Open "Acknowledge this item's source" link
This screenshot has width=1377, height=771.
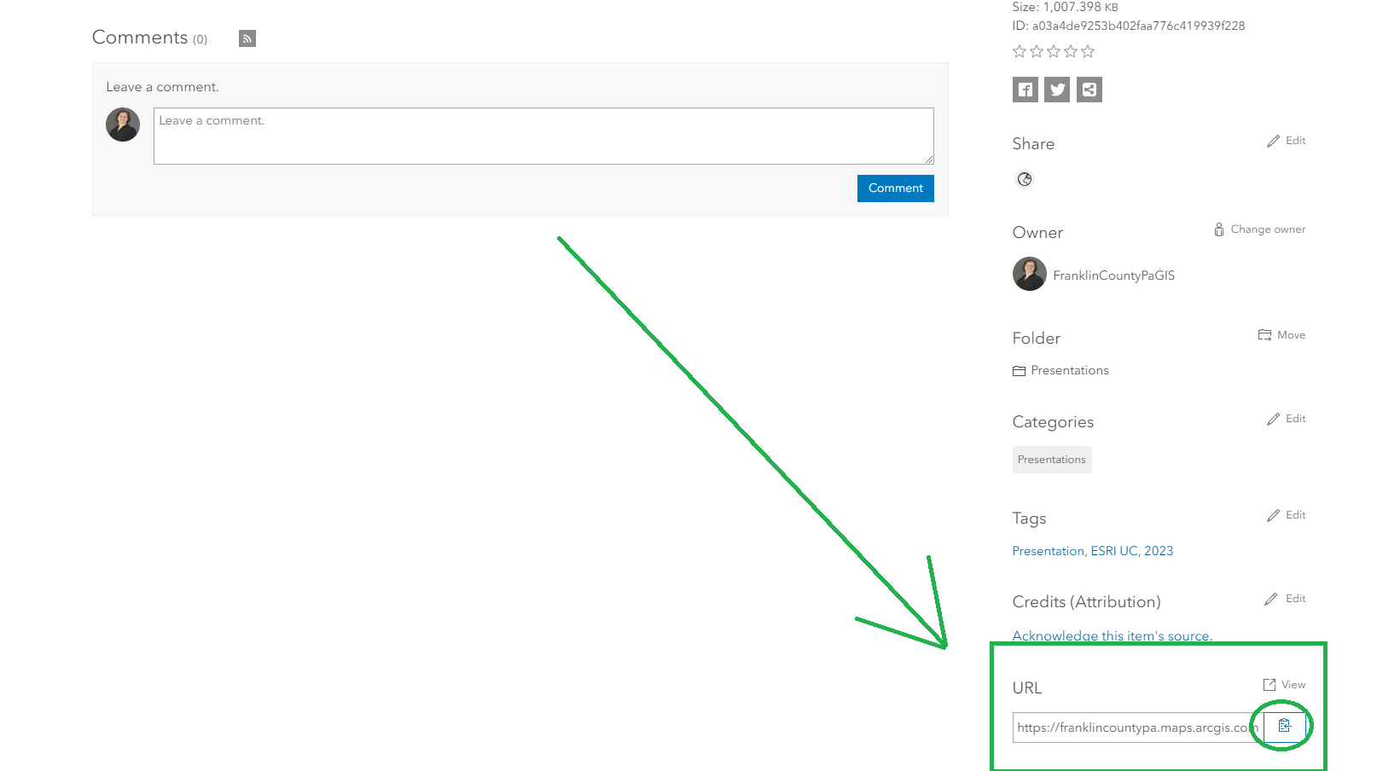coord(1112,635)
